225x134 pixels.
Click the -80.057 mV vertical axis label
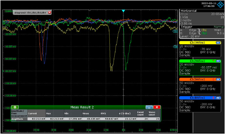(x=10, y=71)
